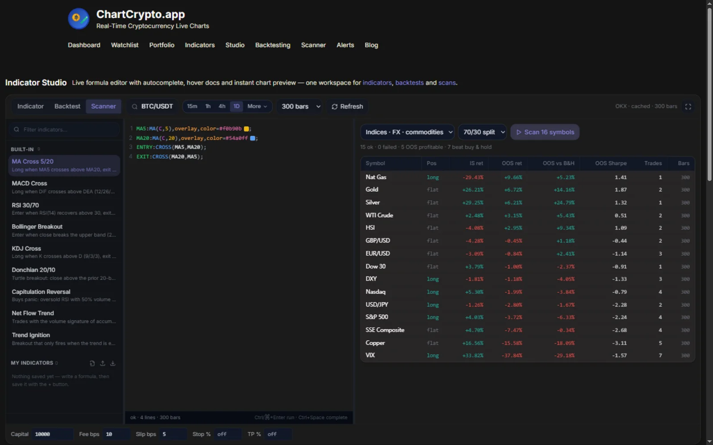Click the Filter indicators input field

64,129
